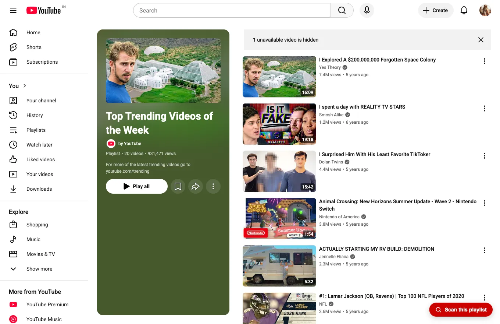This screenshot has height=324, width=500.
Task: Open account avatar menu
Action: coord(485,10)
